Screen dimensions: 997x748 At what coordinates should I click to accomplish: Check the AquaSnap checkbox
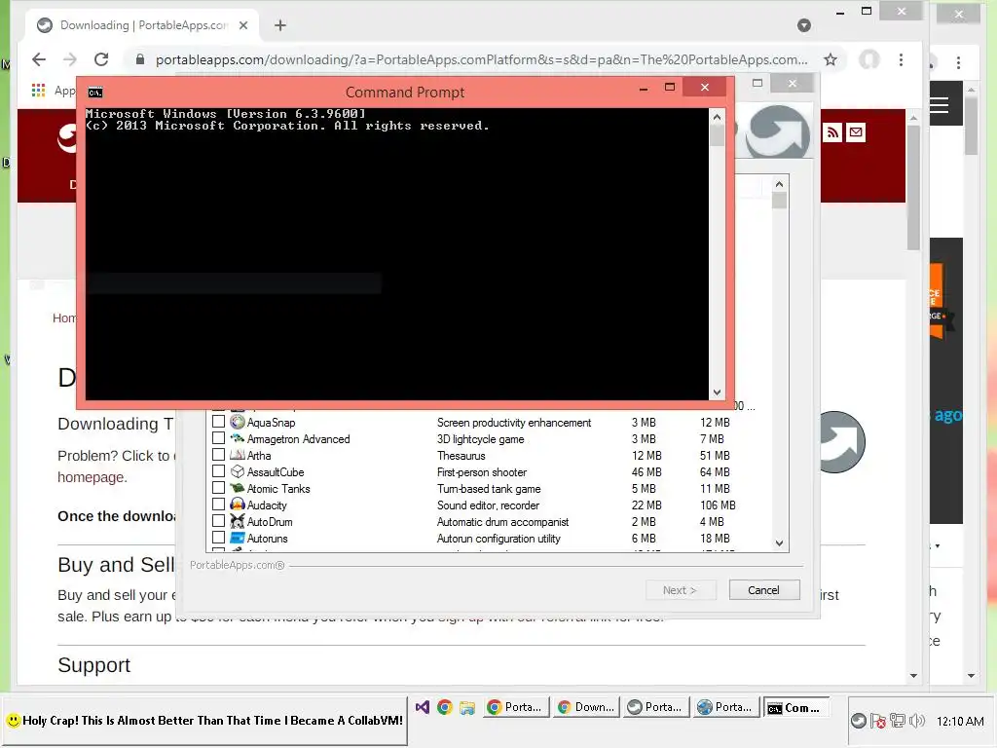(x=218, y=421)
